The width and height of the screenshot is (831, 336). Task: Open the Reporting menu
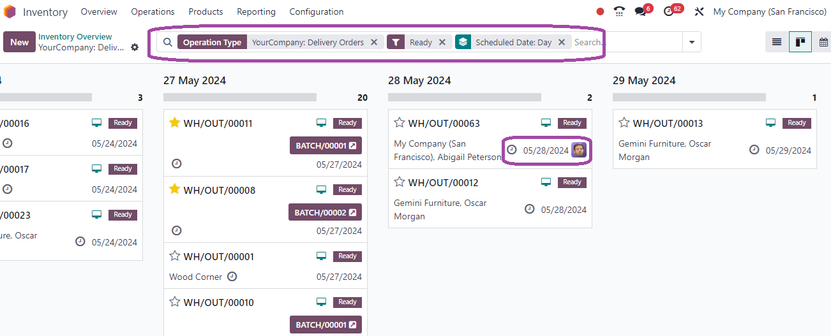tap(256, 11)
